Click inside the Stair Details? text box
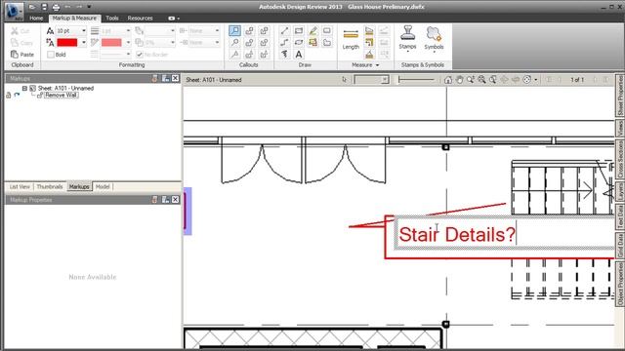Screen dimensions: 625x351 point(504,234)
